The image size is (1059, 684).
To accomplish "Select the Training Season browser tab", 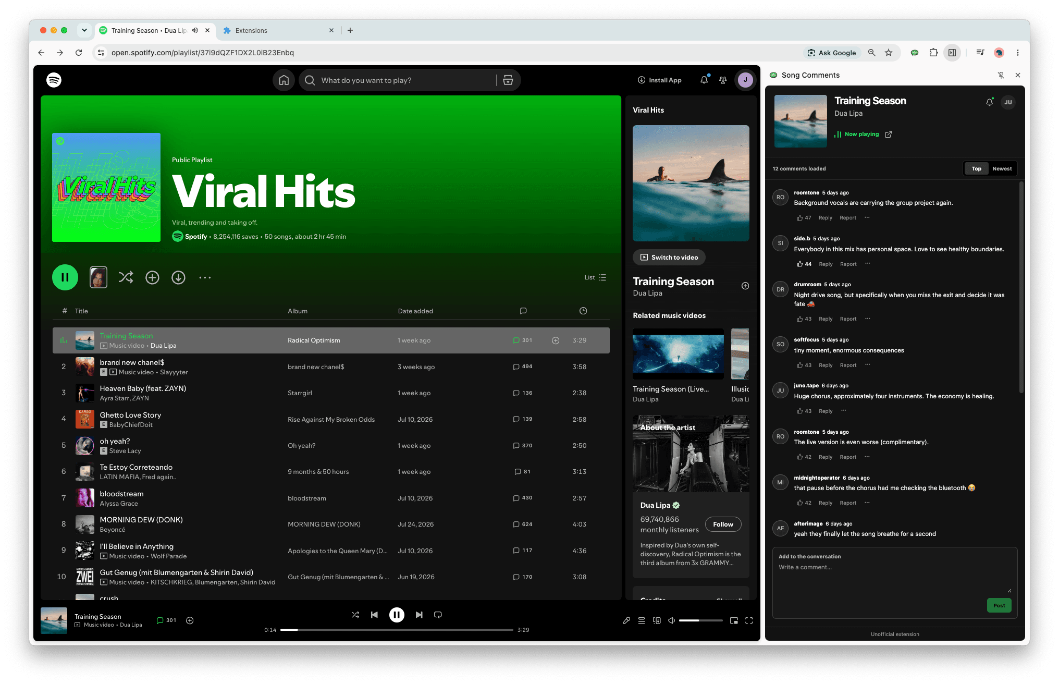I will [155, 30].
